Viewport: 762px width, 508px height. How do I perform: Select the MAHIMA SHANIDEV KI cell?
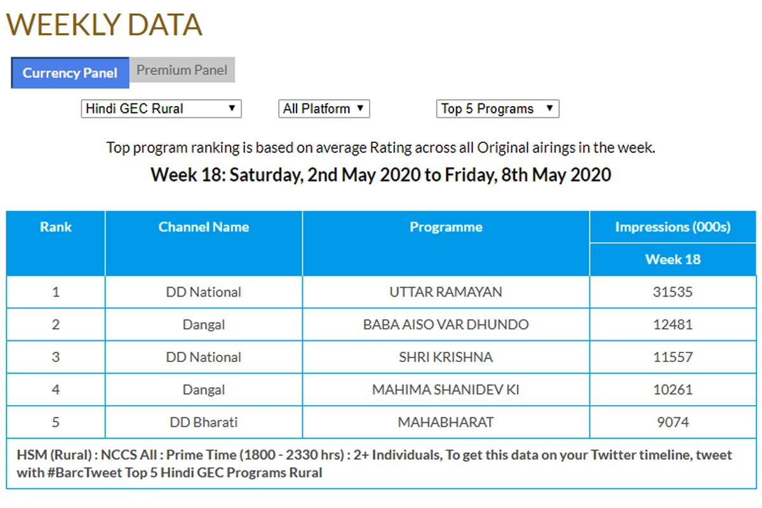pyautogui.click(x=446, y=389)
